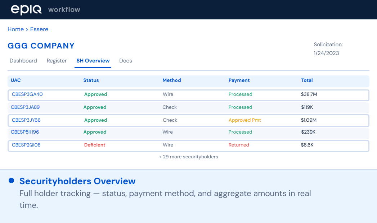Click Wire method in CBESP3GA40 row

(168, 94)
